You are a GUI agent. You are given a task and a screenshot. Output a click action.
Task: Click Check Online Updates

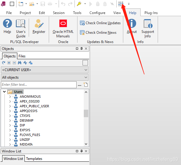pos(100,23)
